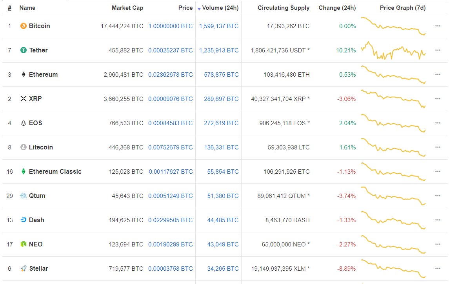Sort by rank number column header
The height and width of the screenshot is (284, 449).
tap(9, 8)
